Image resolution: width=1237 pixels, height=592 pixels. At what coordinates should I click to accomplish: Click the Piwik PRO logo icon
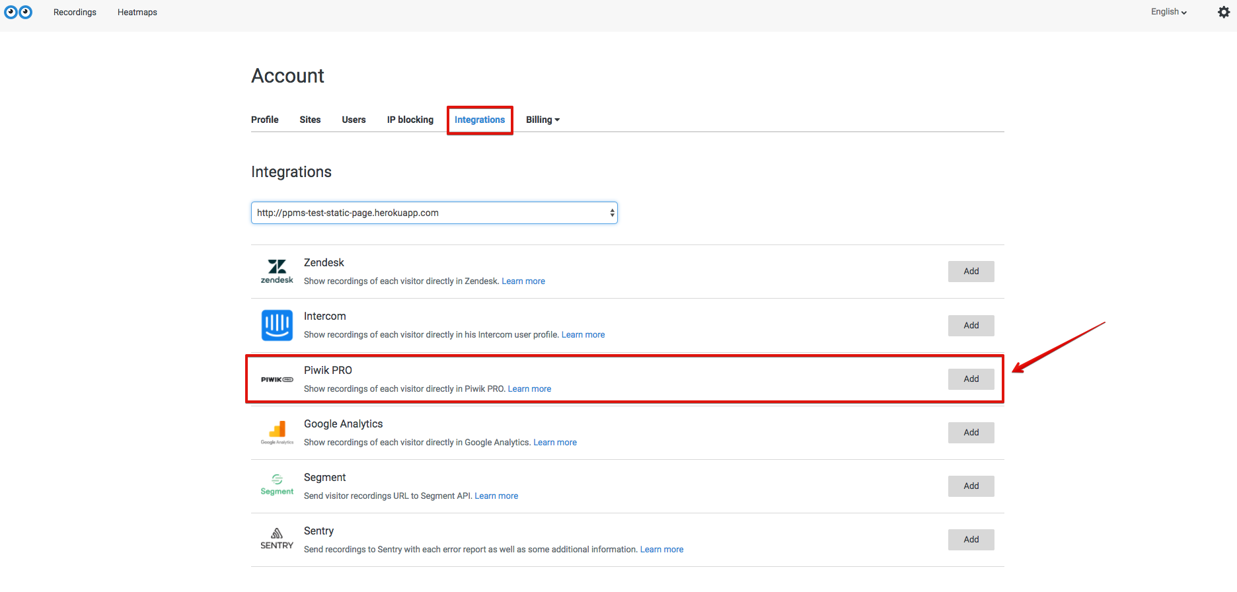point(277,379)
